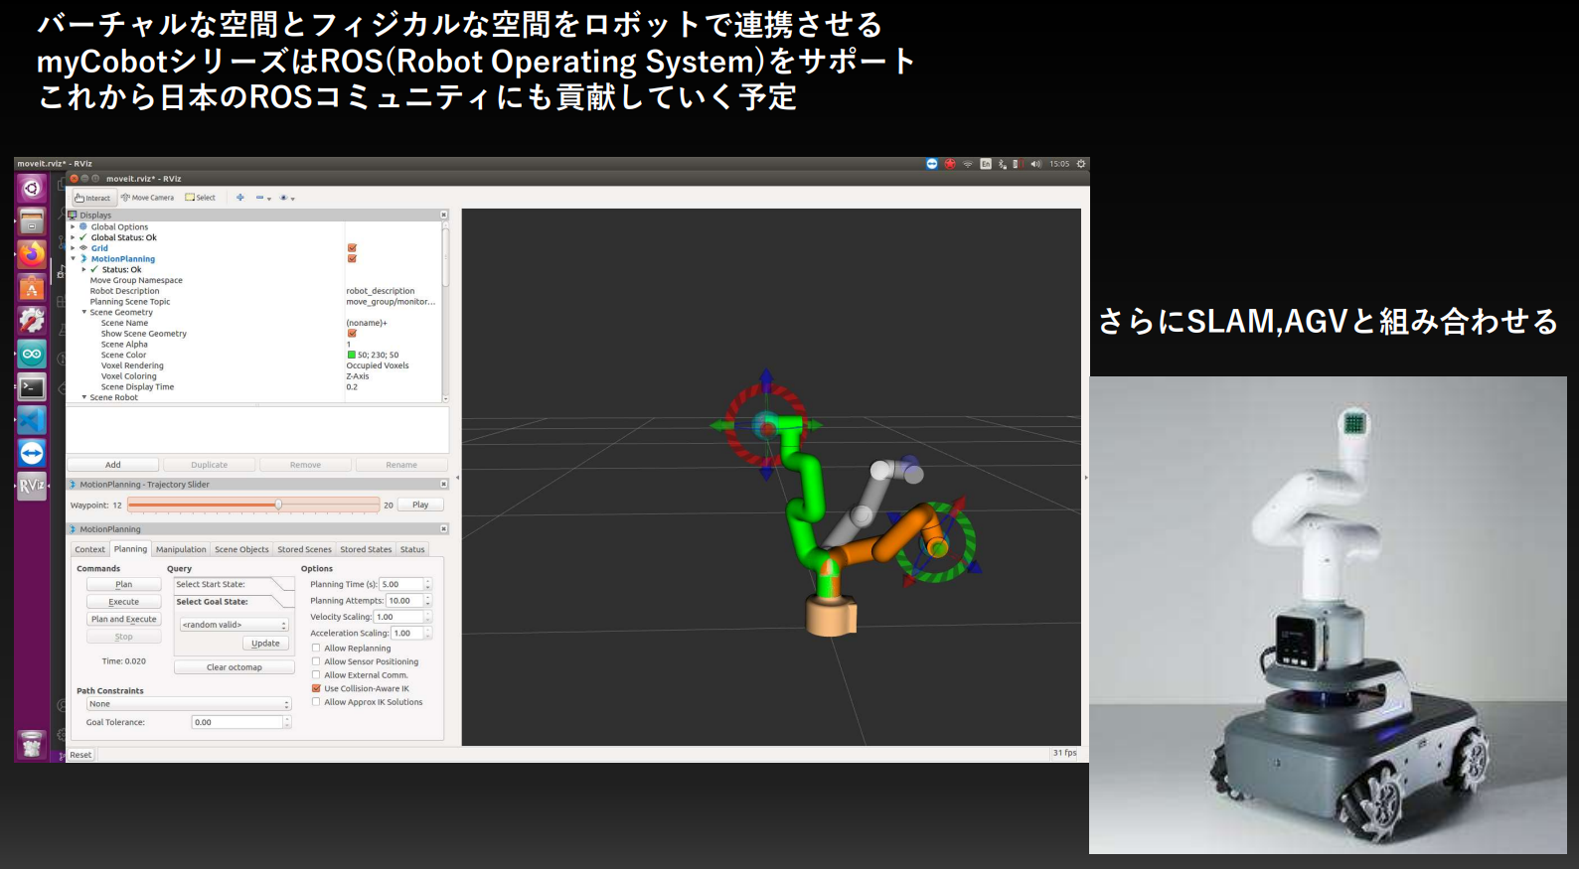Expand the Grid display tree item

(73, 248)
